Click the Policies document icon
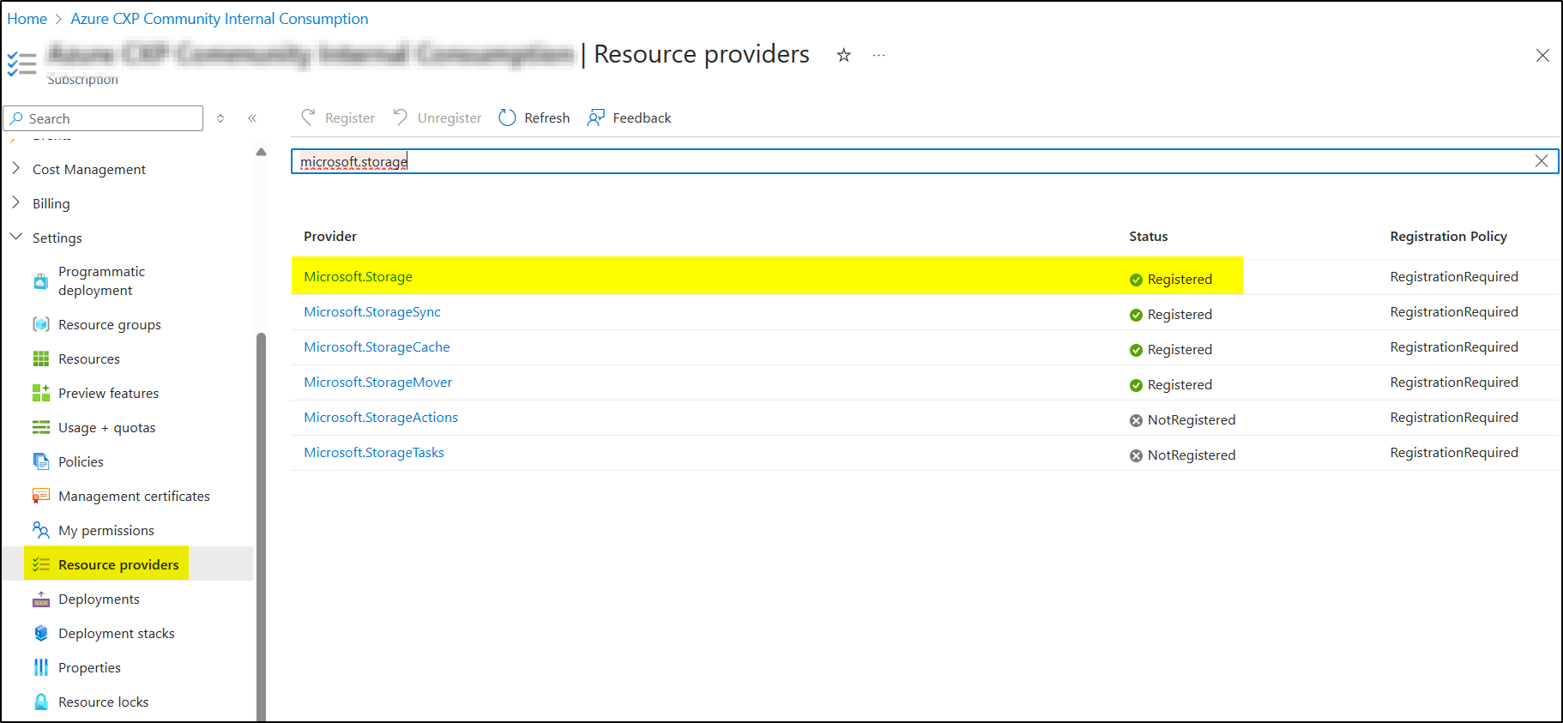The width and height of the screenshot is (1563, 723). tap(40, 461)
